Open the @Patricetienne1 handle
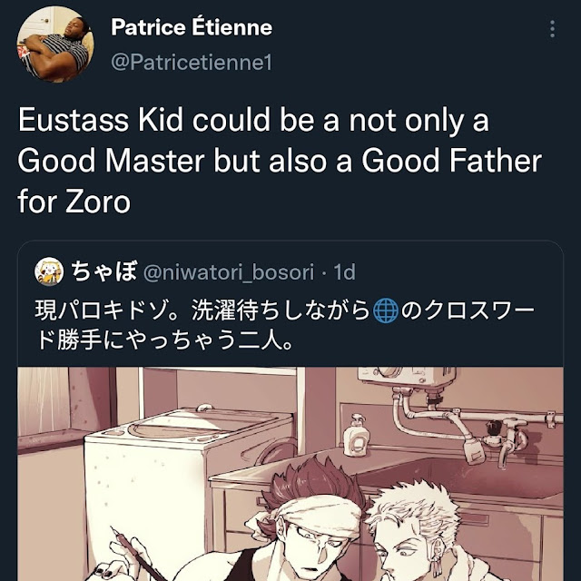 (x=192, y=62)
